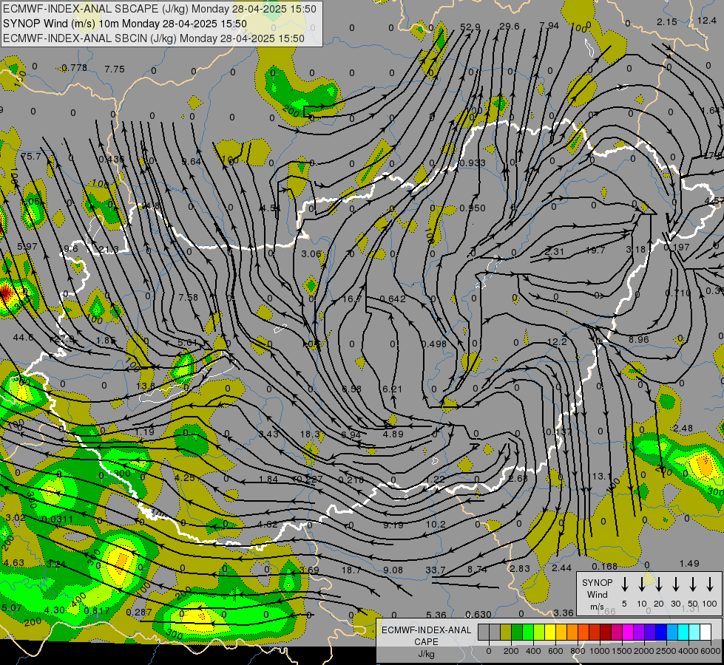Pick the map value 10.2

coord(436,525)
